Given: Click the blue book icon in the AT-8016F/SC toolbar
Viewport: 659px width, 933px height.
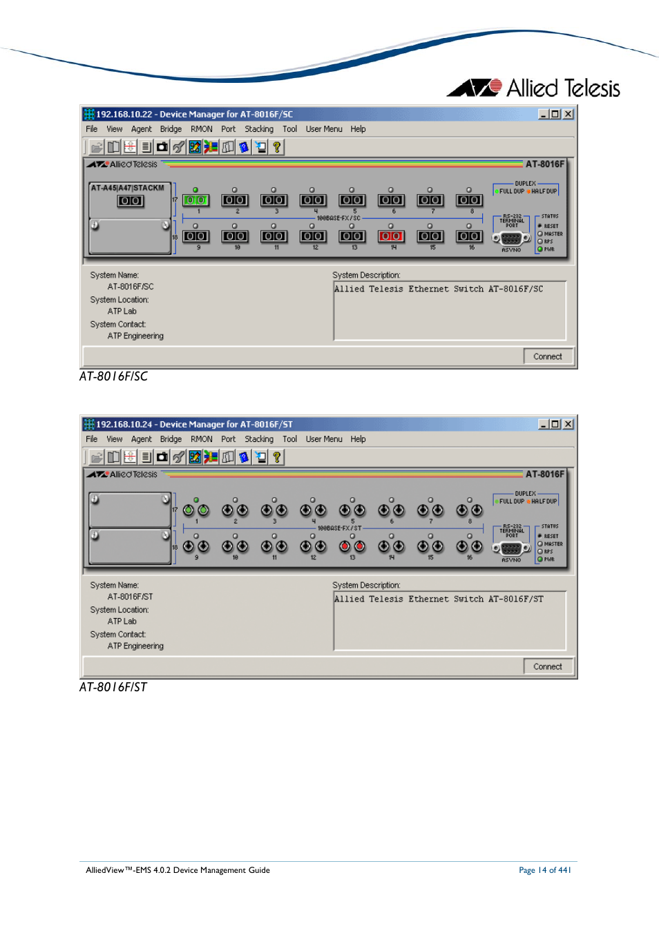Looking at the screenshot, I should pos(244,147).
